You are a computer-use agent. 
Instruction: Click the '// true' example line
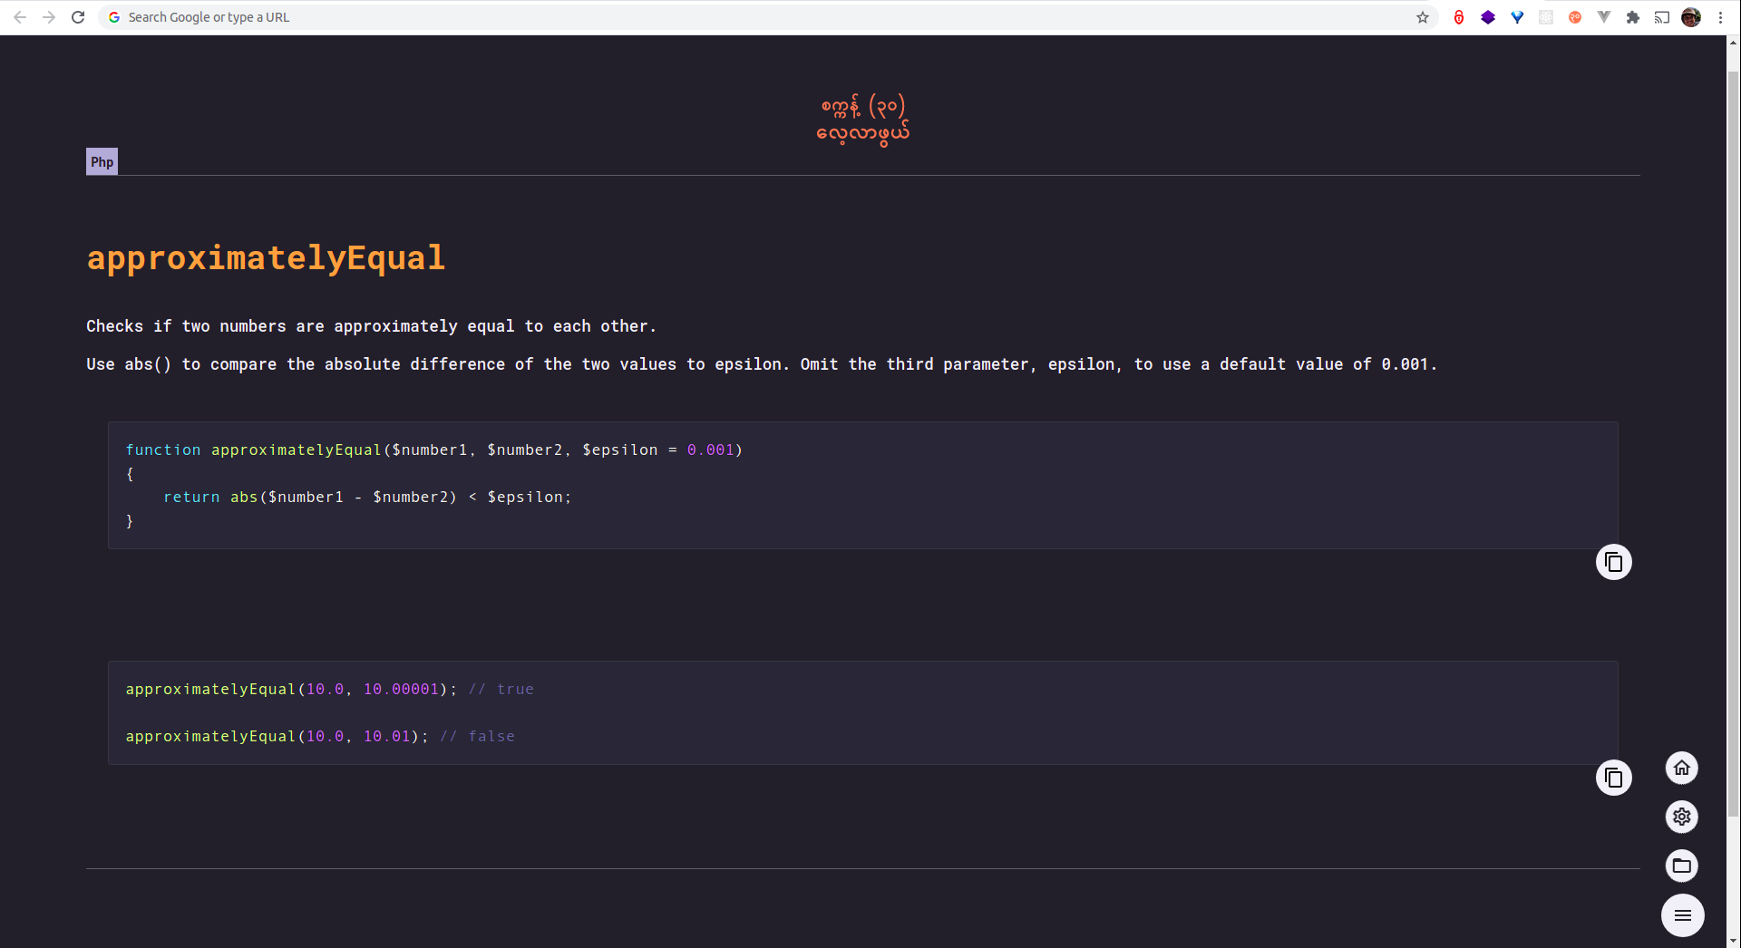pos(330,689)
